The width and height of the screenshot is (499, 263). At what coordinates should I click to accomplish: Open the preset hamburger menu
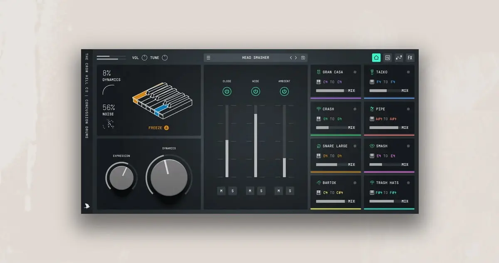tap(208, 58)
